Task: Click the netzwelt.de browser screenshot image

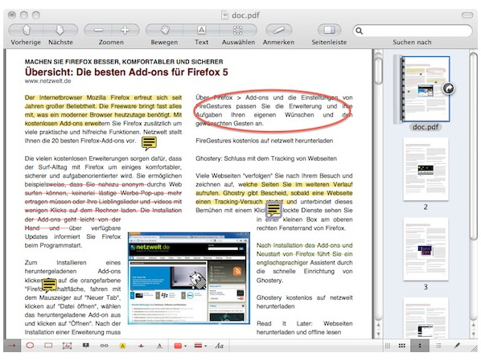Action: tap(189, 278)
